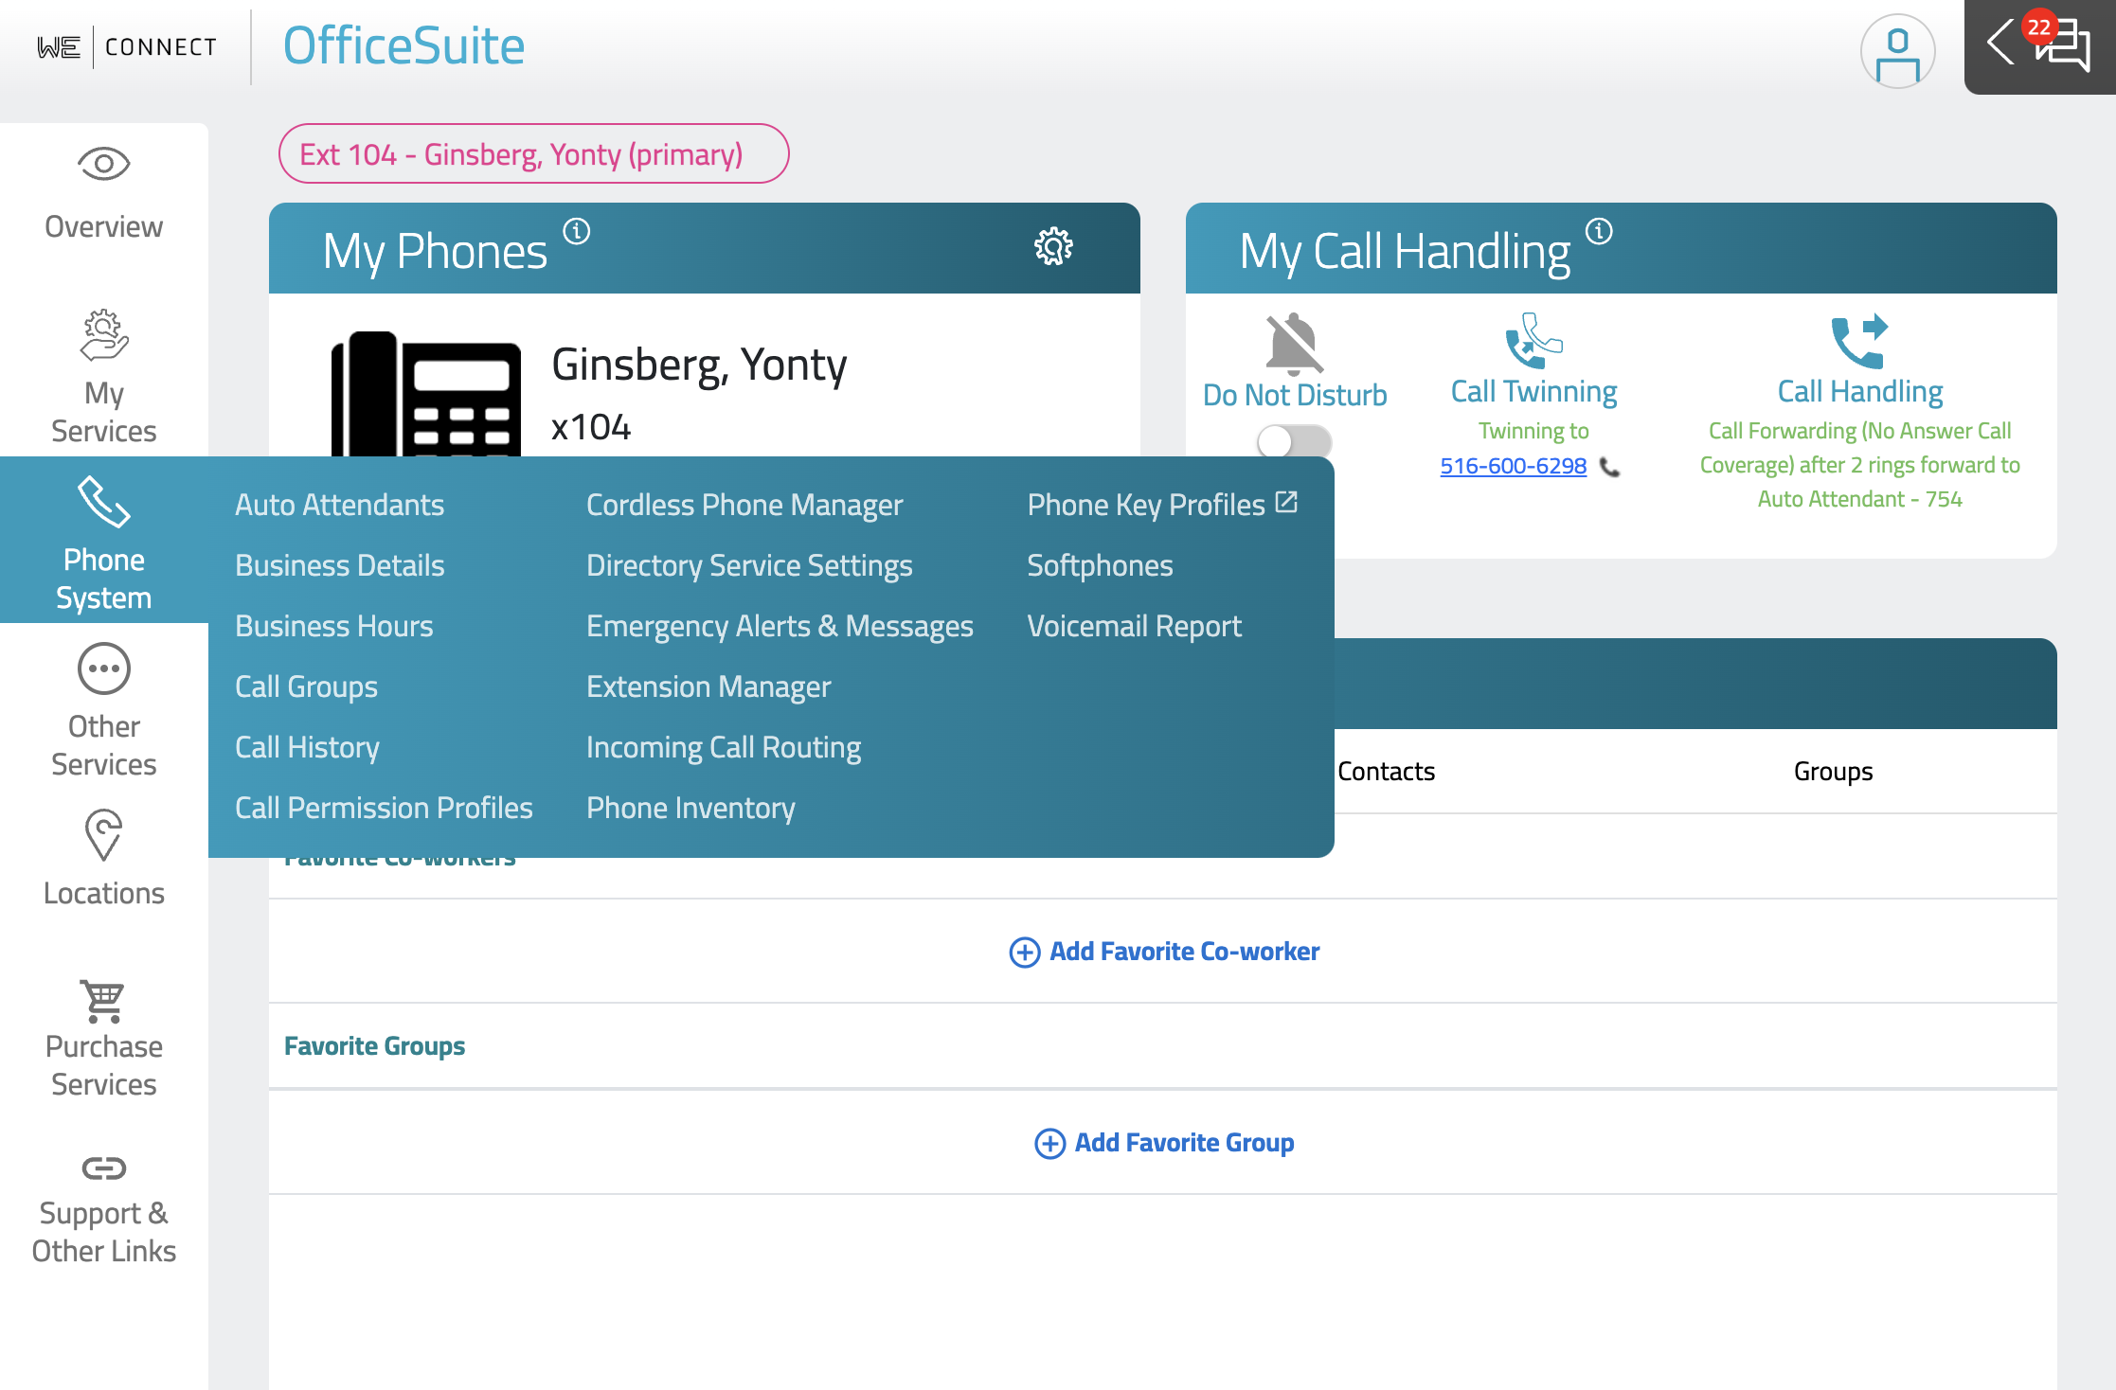Open the Locations pin icon
Viewport: 2116px width, 1390px height.
tap(103, 835)
